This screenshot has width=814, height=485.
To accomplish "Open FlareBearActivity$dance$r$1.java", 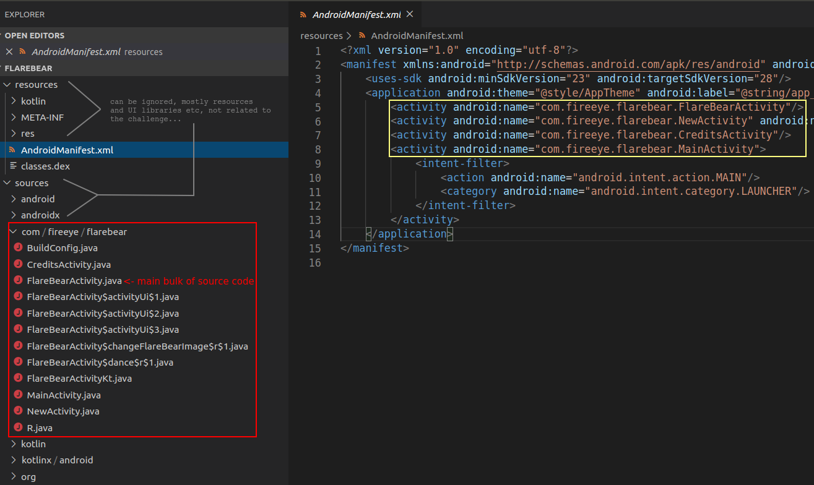I will (x=100, y=362).
